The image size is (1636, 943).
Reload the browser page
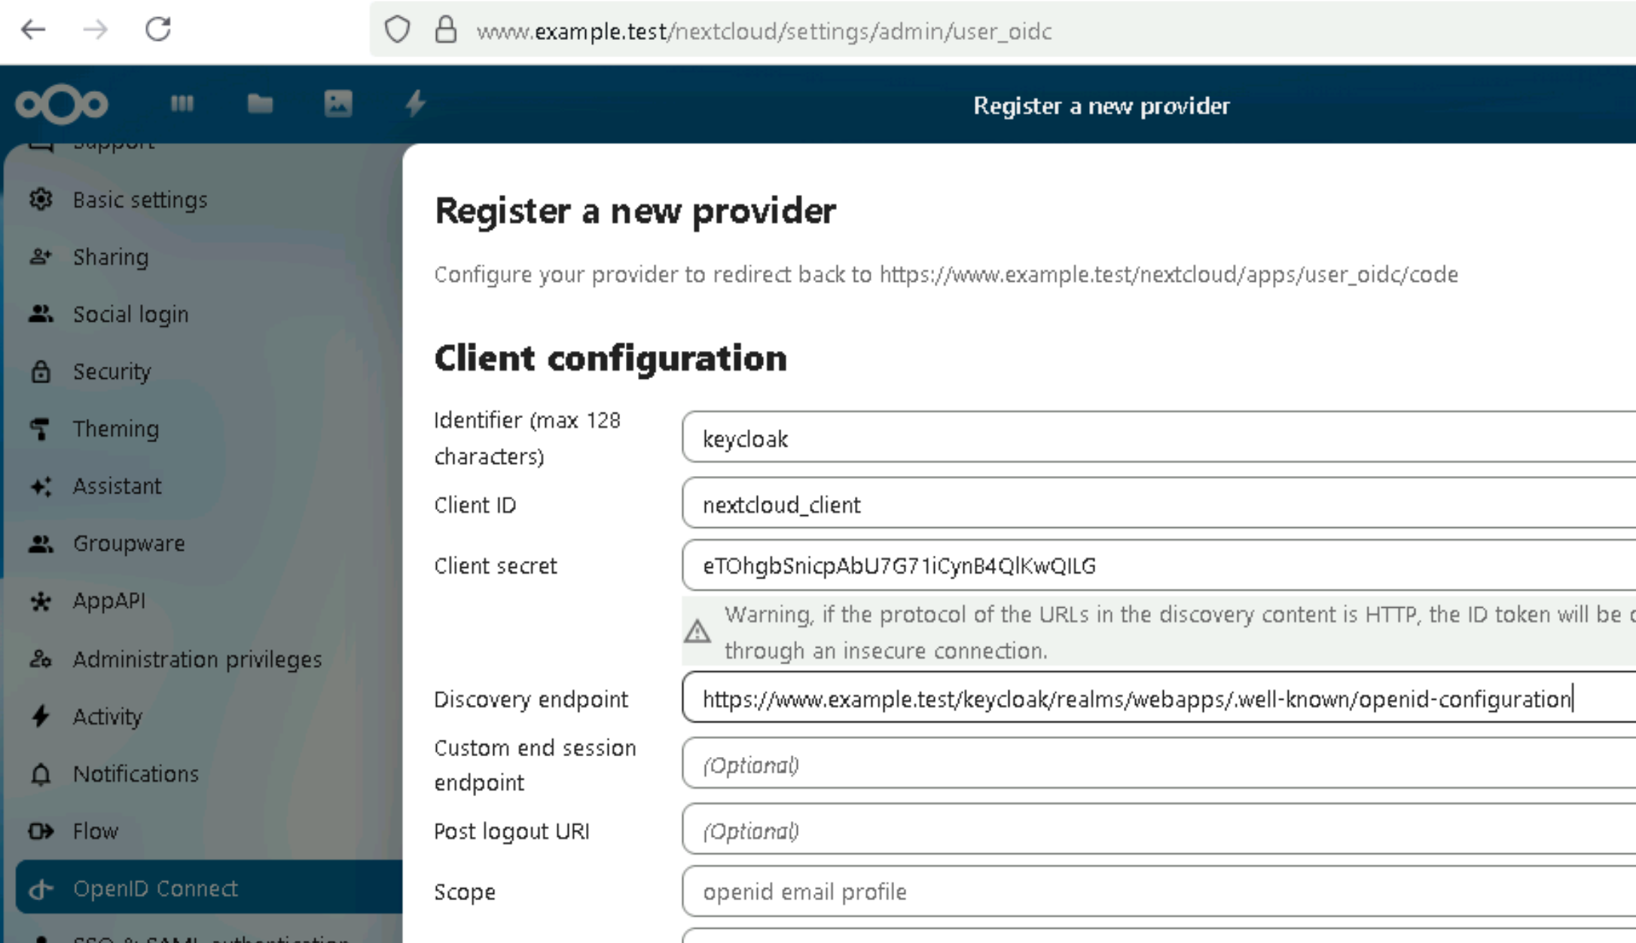[x=158, y=30]
